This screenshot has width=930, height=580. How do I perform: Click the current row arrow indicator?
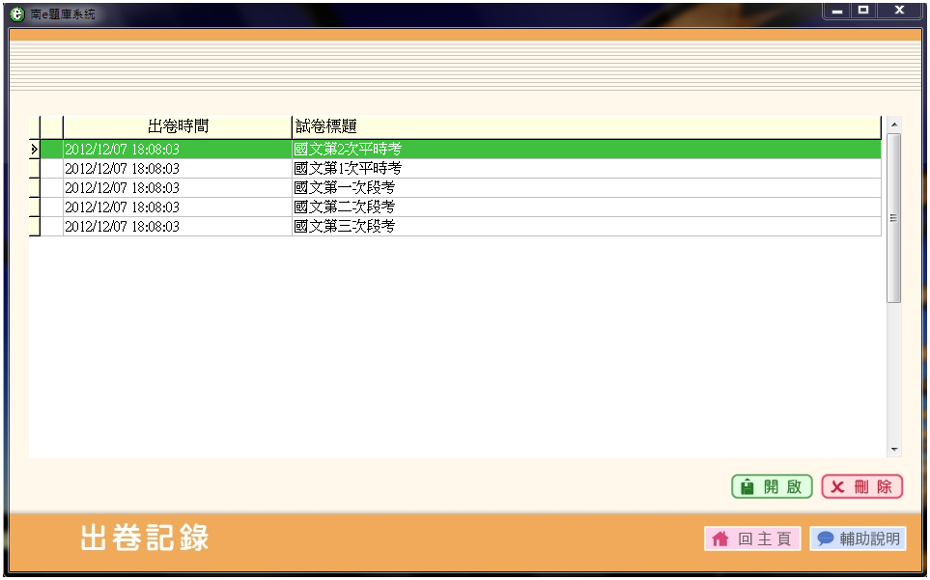pos(34,150)
